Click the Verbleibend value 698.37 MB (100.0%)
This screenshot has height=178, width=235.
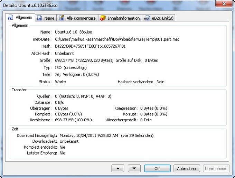coord(73,120)
